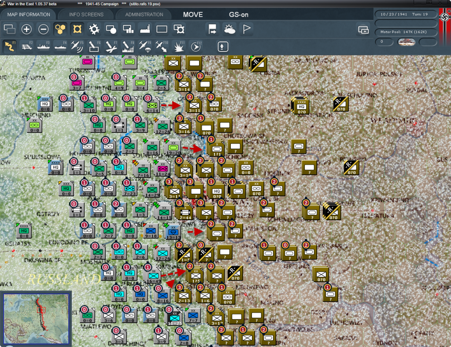Screen dimensions: 451x347
Task: Select the F7 bomb aircraft mode
Action: [x=111, y=46]
